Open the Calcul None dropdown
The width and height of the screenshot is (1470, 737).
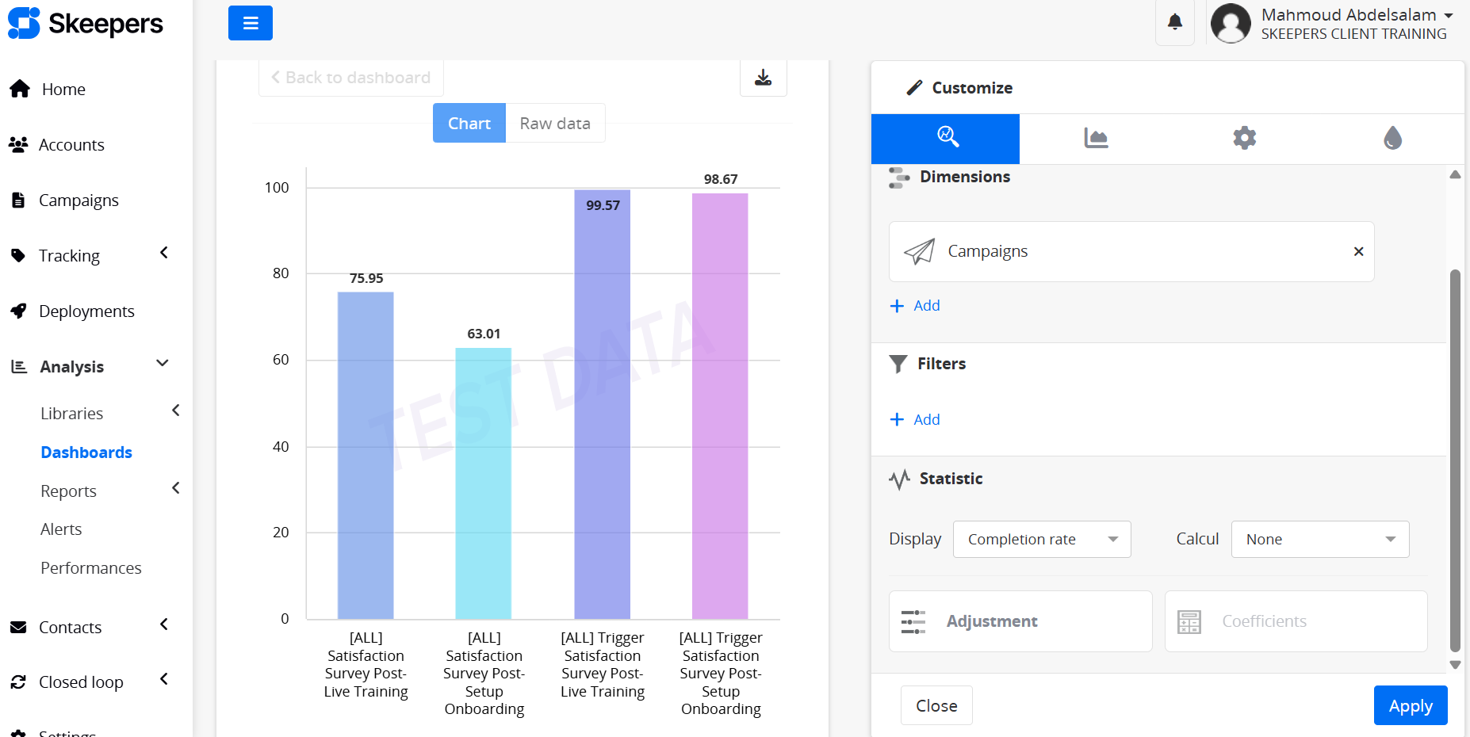(1319, 539)
